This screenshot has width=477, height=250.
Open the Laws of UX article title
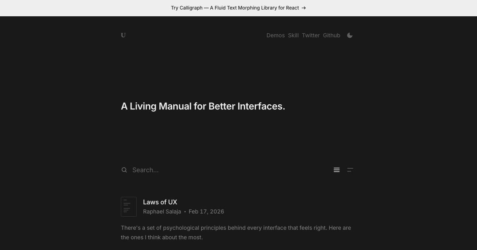point(160,202)
